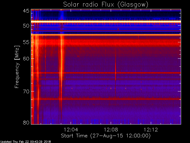Click the 'Updated Thu Feb 22 00:42:39 2018' timestamp
190x143 pixels.
[x=26, y=142]
